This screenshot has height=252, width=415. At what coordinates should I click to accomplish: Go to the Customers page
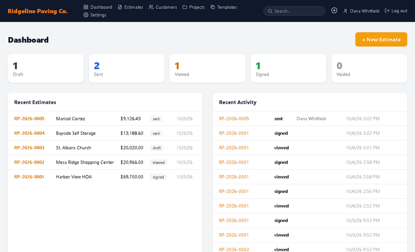coord(163,7)
